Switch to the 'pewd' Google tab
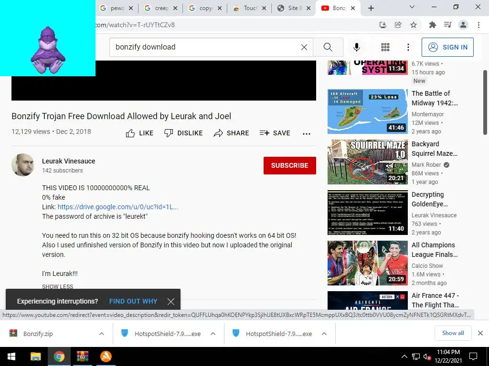Screen dimensions: 489x366 click(x=116, y=8)
